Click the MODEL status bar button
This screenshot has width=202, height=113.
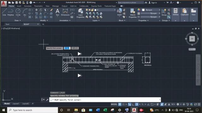114,104
